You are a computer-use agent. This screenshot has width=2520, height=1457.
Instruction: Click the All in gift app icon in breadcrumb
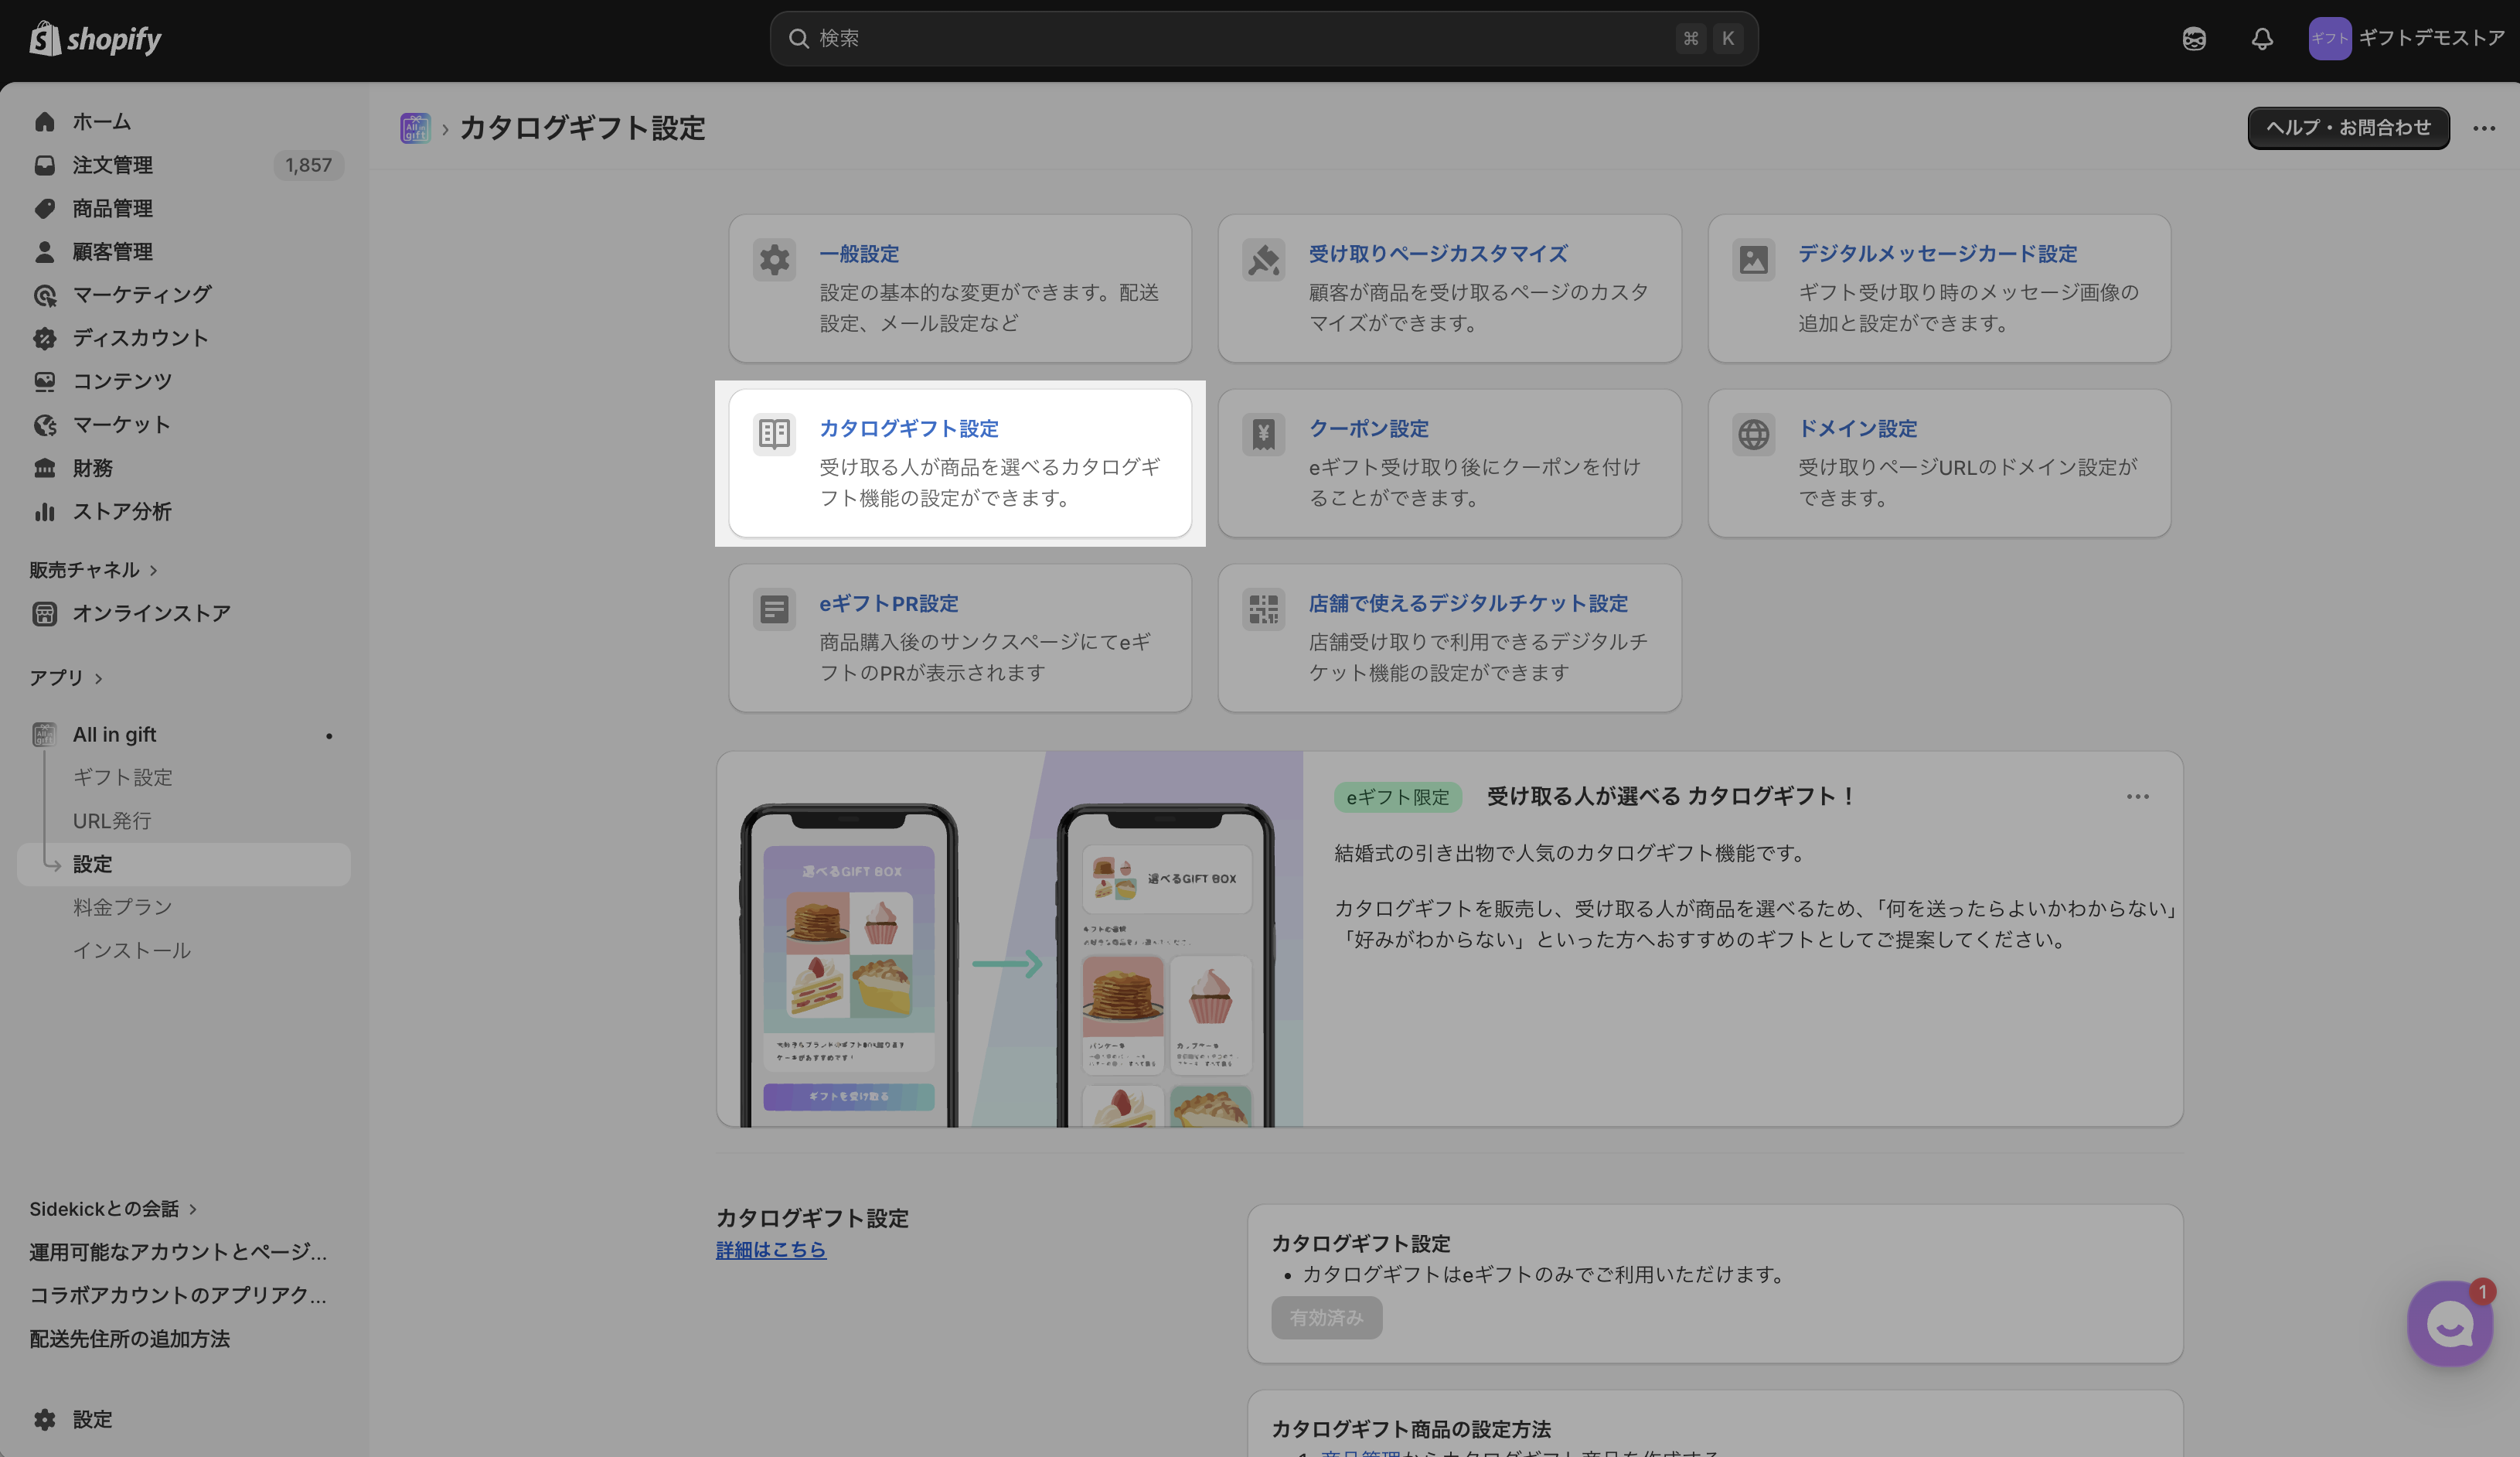(x=415, y=128)
